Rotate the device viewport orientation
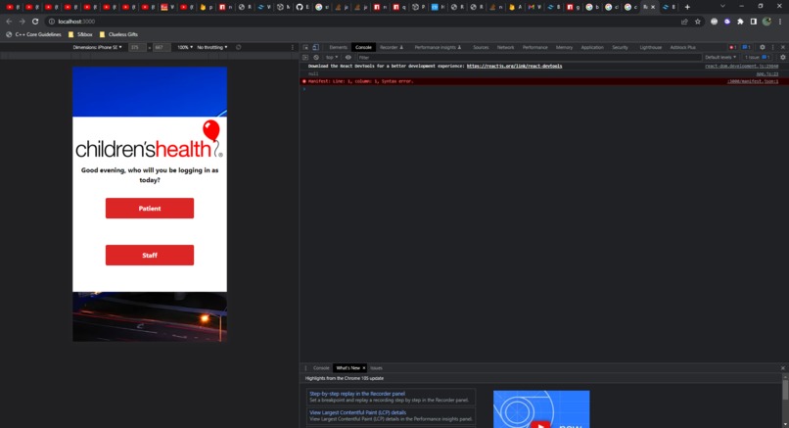The image size is (789, 428). pyautogui.click(x=239, y=47)
